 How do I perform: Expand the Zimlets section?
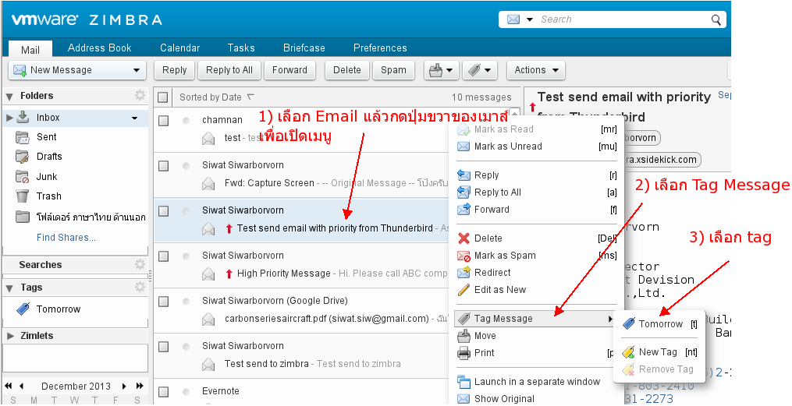point(10,336)
